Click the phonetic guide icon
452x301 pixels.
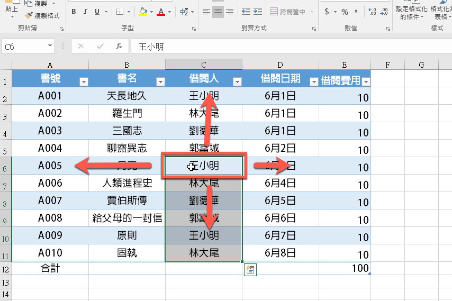184,12
